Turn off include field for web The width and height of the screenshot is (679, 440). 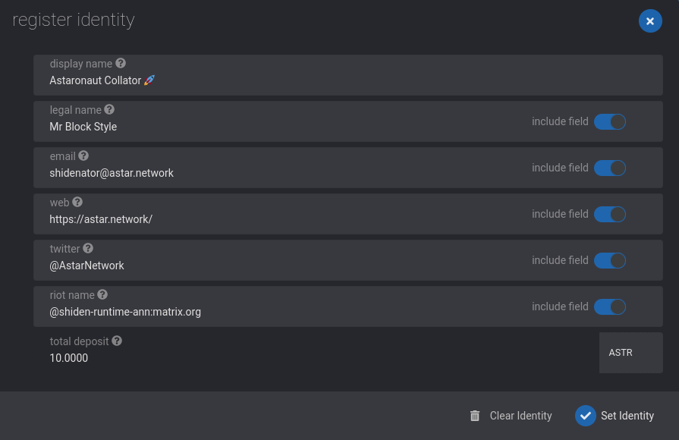coord(610,215)
